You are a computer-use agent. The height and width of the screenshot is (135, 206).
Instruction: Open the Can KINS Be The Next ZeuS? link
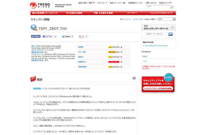click(156, 46)
